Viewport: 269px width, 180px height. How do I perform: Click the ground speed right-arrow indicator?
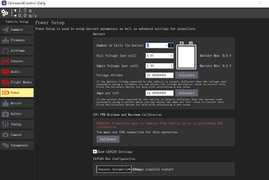[15, 16]
